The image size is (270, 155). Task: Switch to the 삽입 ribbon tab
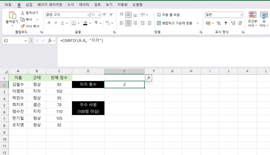pyautogui.click(x=29, y=5)
